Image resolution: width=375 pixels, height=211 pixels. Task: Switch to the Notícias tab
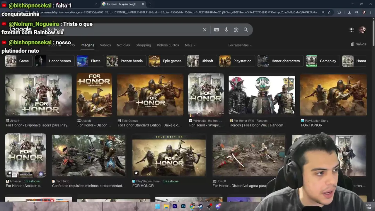tap(123, 45)
